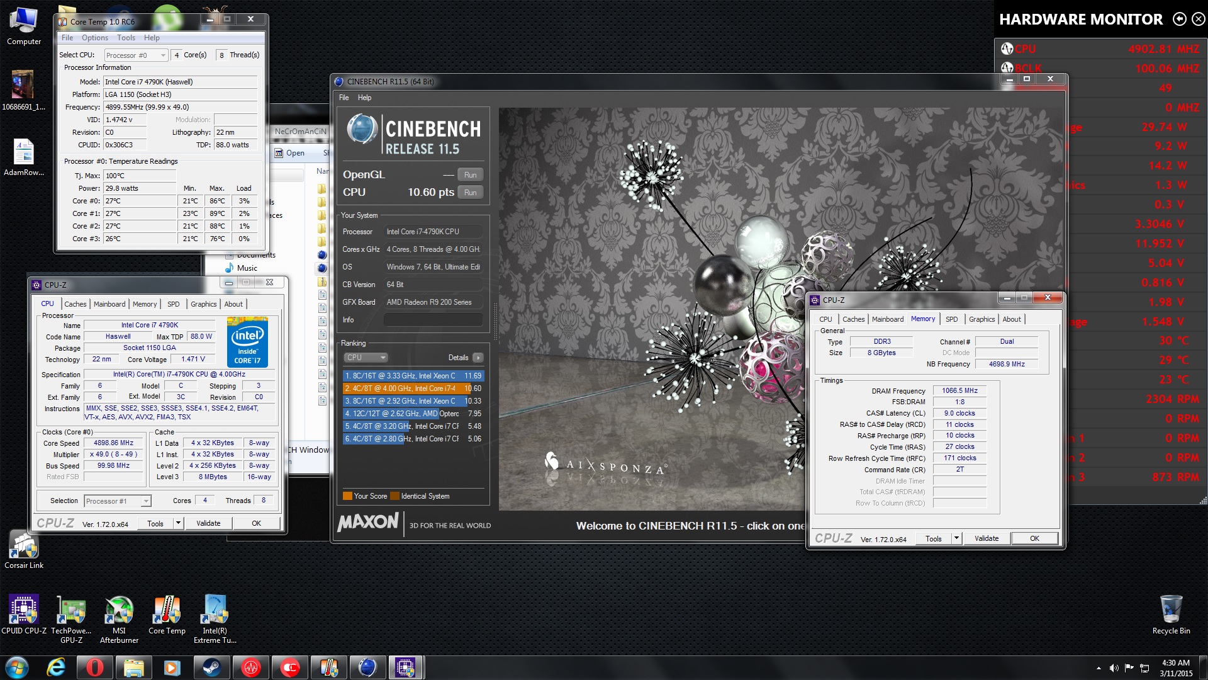
Task: Select ranking row 4 AMD Opteron 7.95
Action: (x=413, y=414)
